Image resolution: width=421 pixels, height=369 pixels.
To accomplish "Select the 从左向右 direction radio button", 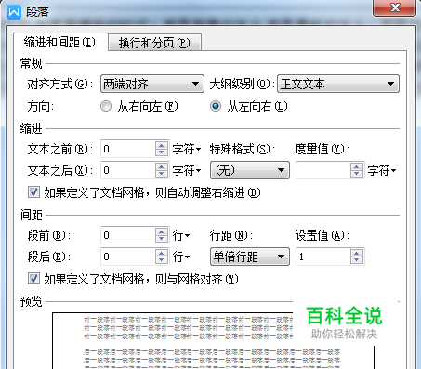I will (216, 106).
